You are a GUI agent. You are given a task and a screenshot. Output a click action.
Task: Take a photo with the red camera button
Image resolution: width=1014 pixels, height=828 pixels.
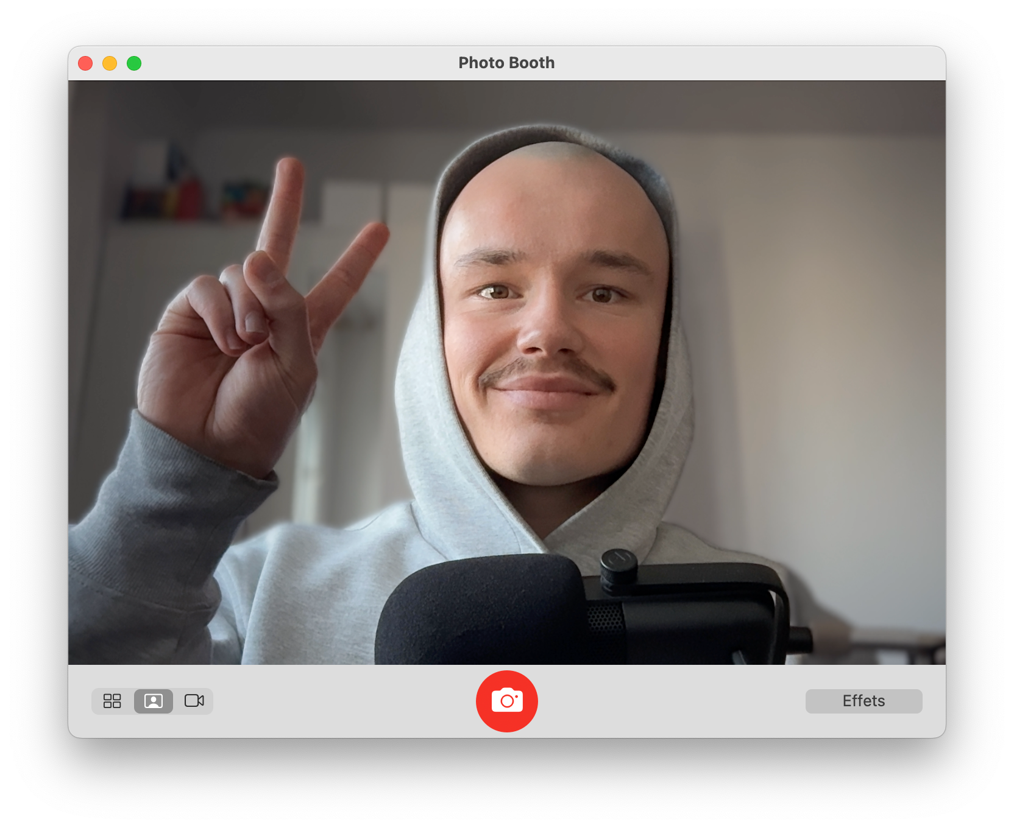506,701
